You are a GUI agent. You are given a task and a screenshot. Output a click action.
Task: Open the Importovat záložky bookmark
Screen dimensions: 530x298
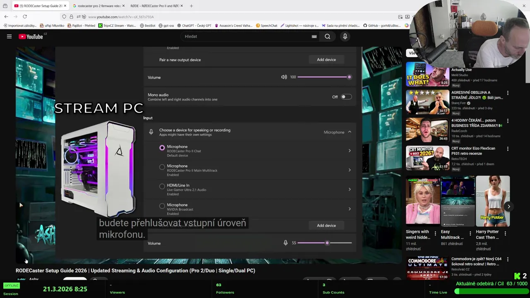19,26
